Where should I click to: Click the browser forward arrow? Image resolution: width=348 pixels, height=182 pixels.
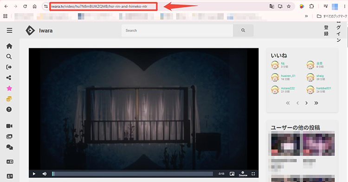click(x=15, y=6)
